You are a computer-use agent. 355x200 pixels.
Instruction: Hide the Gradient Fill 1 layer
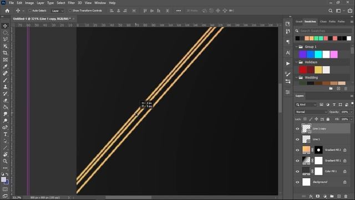point(297,161)
